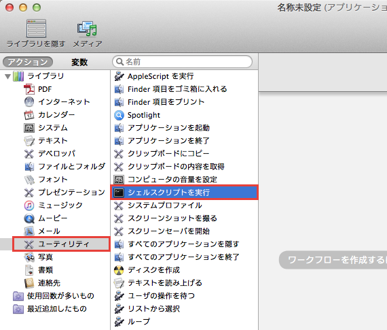Select the 連絡先 address book icon

tap(29, 283)
